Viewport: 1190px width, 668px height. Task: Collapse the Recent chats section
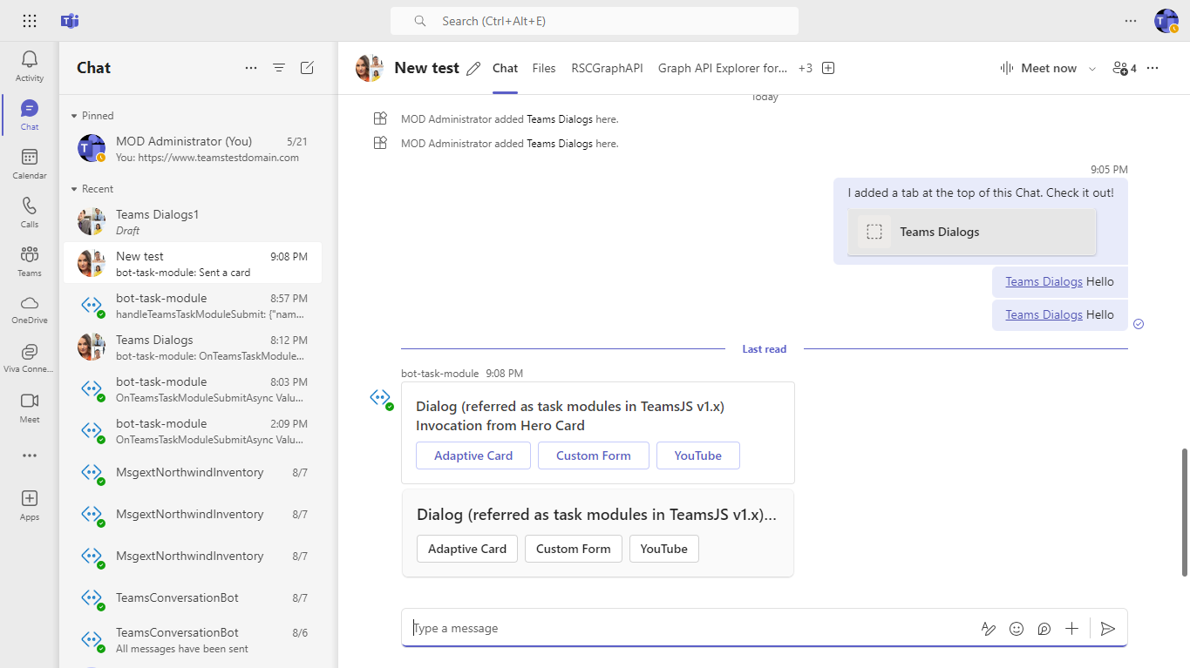click(x=74, y=189)
